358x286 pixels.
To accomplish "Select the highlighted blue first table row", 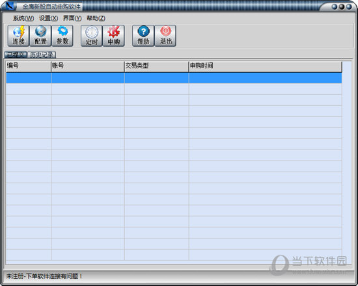I will 174,78.
